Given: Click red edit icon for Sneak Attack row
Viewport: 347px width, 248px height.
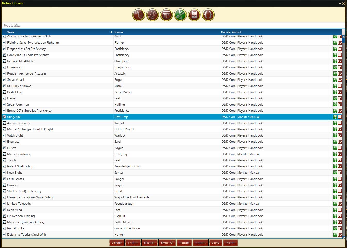Looking at the screenshot, I should pos(340,80).
